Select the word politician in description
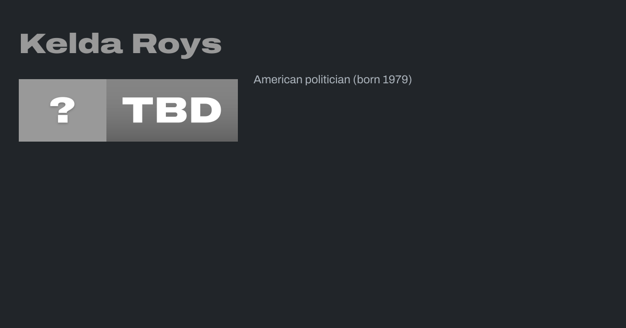This screenshot has width=626, height=328. coord(328,80)
